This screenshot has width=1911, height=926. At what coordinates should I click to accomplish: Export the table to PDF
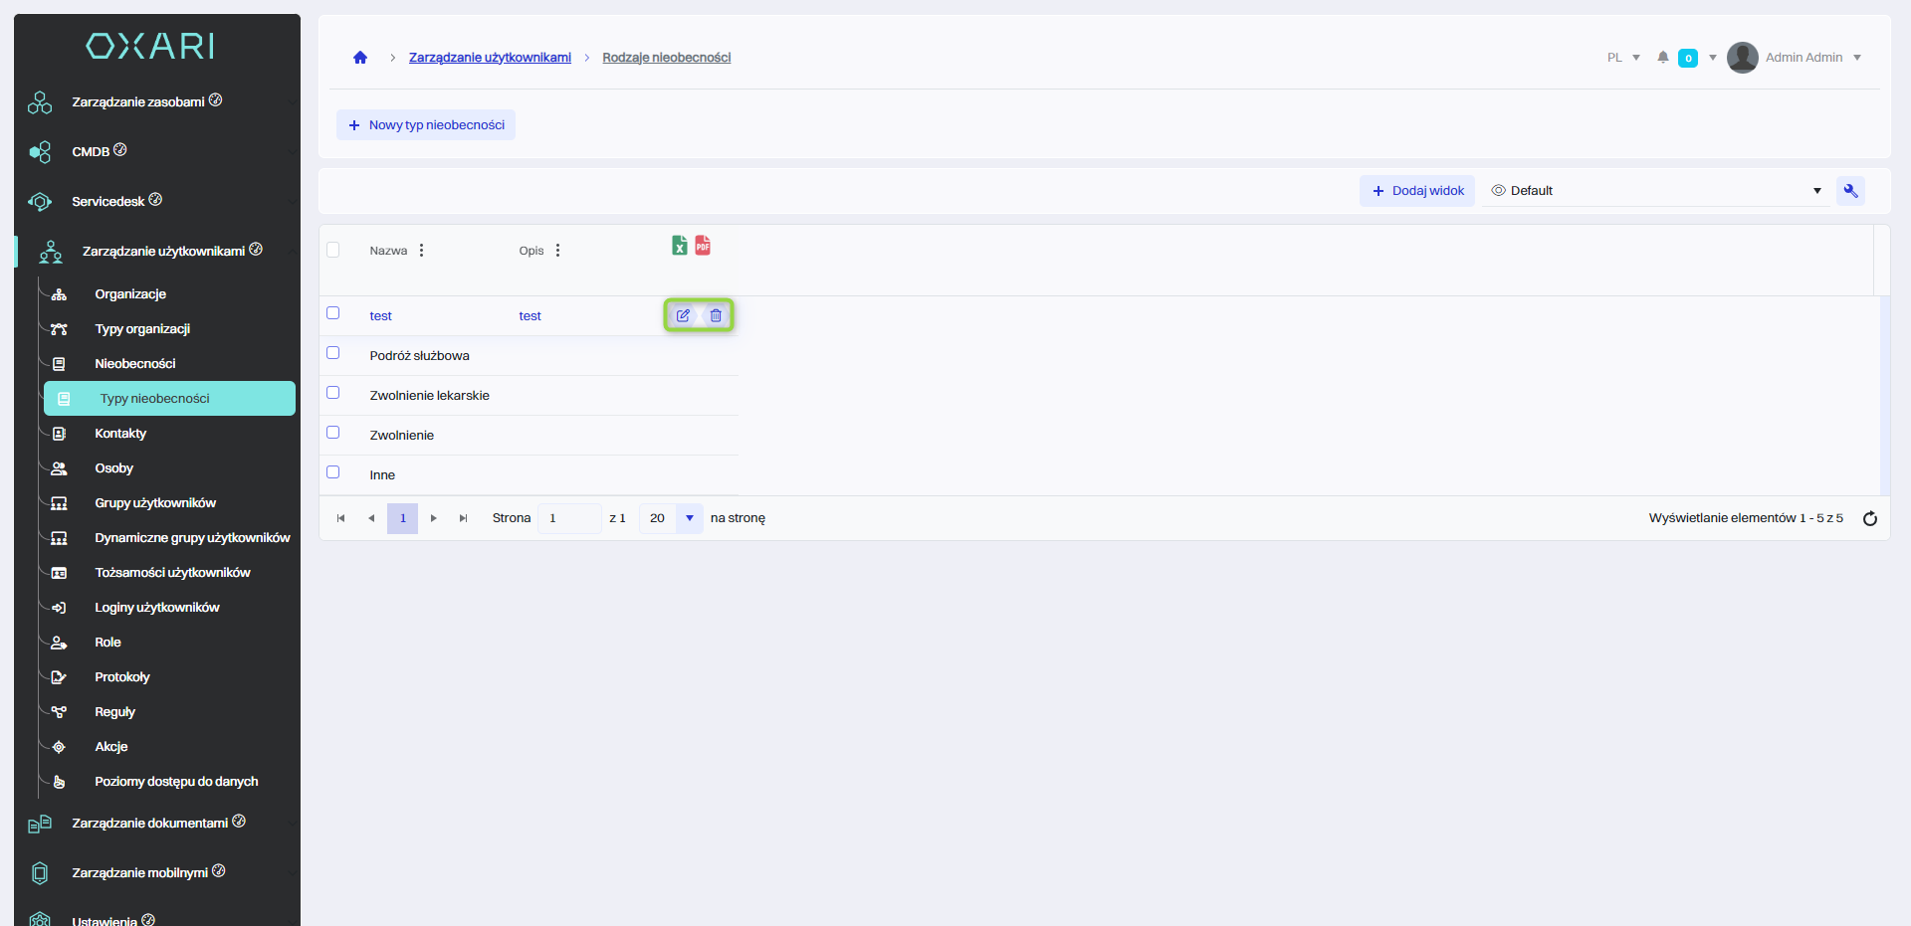703,246
